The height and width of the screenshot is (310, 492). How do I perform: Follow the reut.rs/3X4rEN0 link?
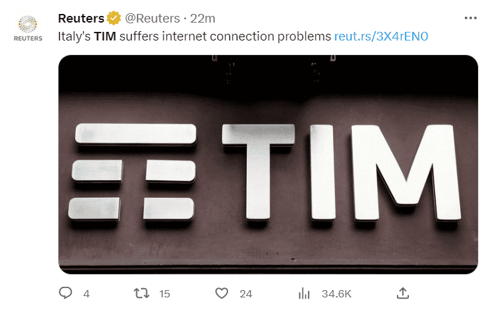(381, 37)
